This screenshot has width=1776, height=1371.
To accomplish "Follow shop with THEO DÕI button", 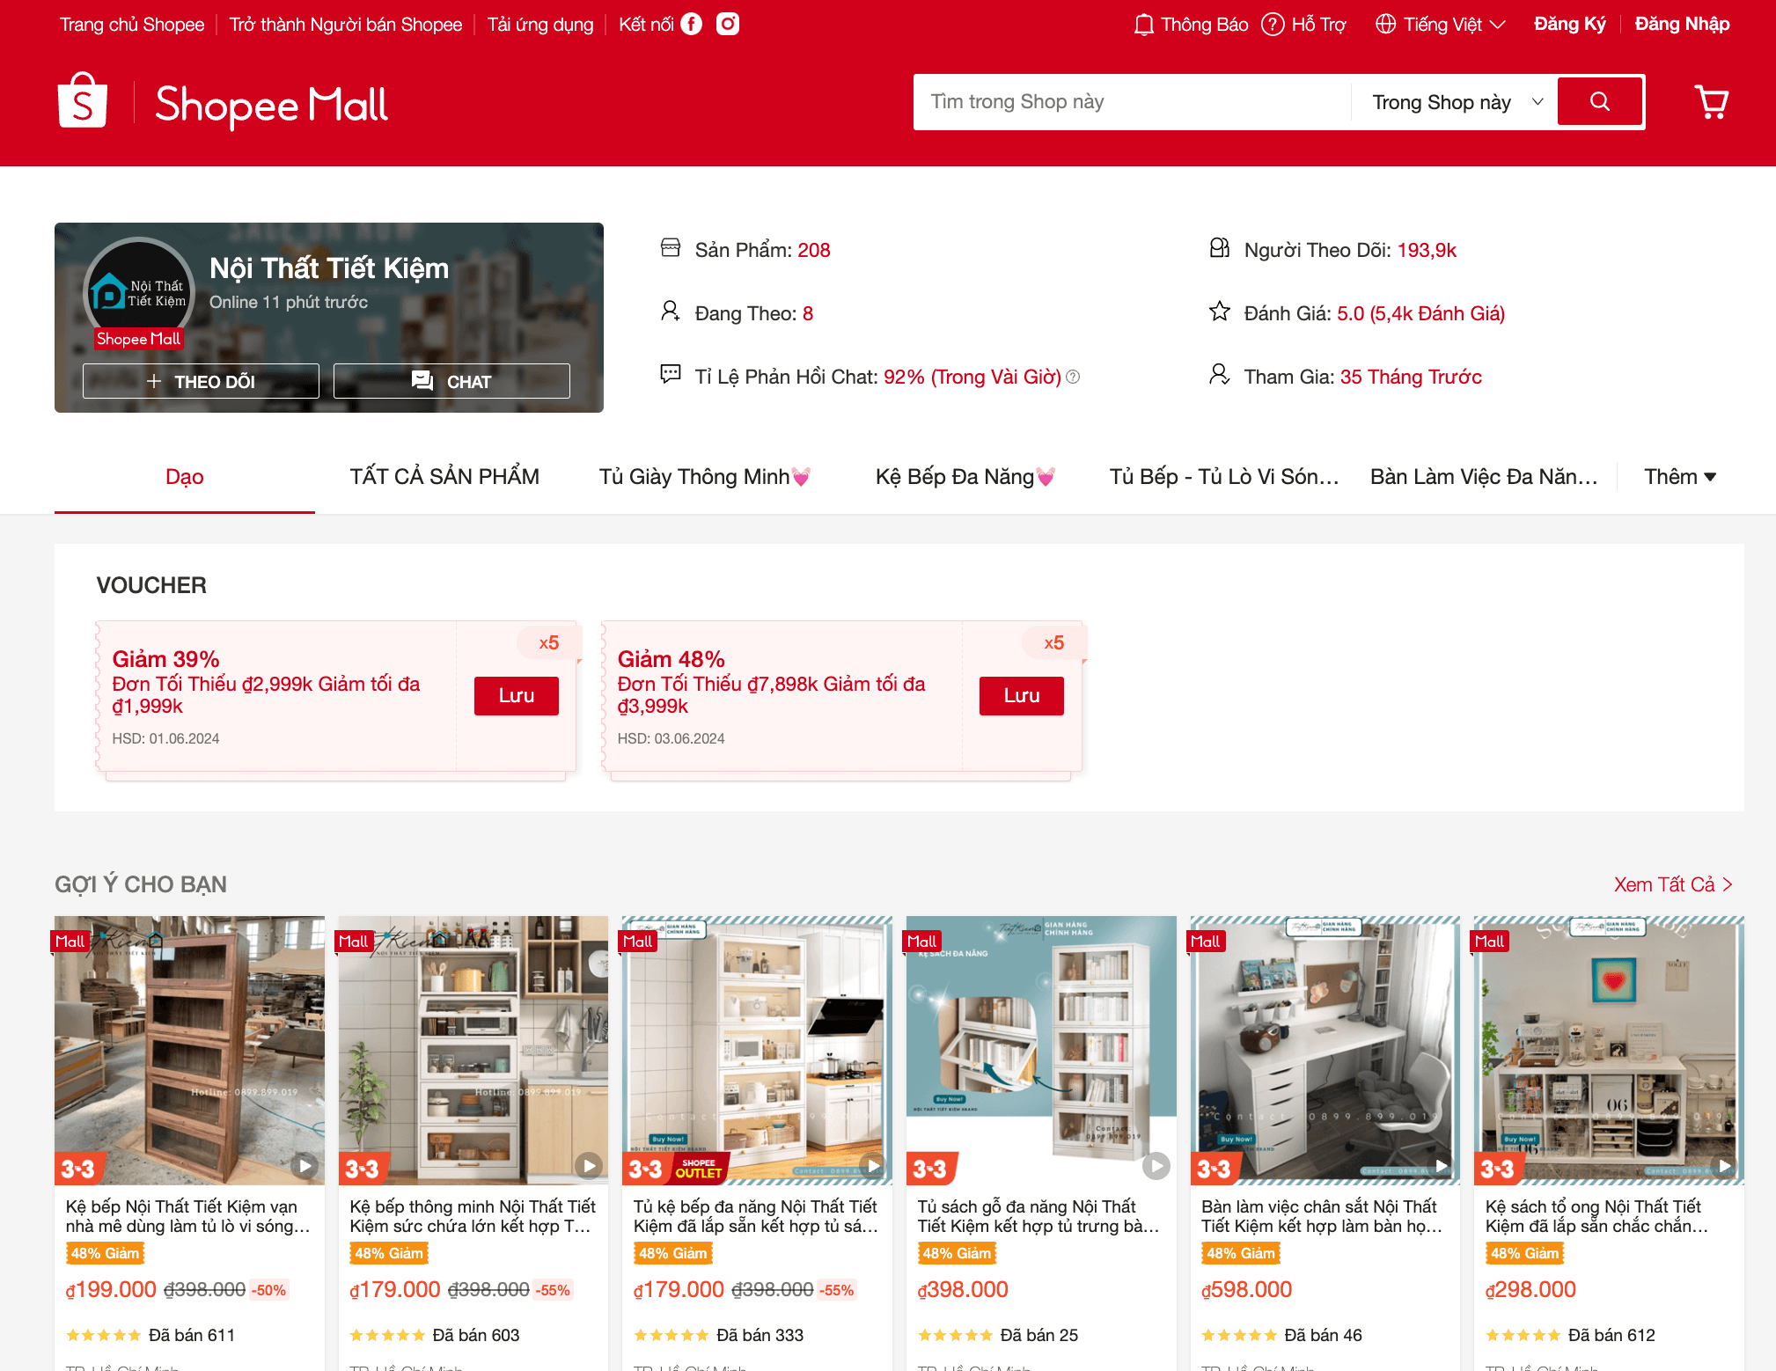I will click(x=201, y=381).
